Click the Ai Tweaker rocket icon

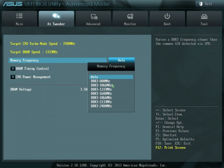pyautogui.click(x=56, y=16)
